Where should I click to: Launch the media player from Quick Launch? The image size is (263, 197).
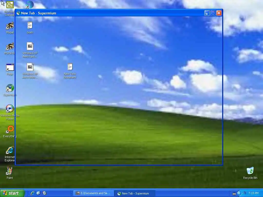(x=44, y=193)
